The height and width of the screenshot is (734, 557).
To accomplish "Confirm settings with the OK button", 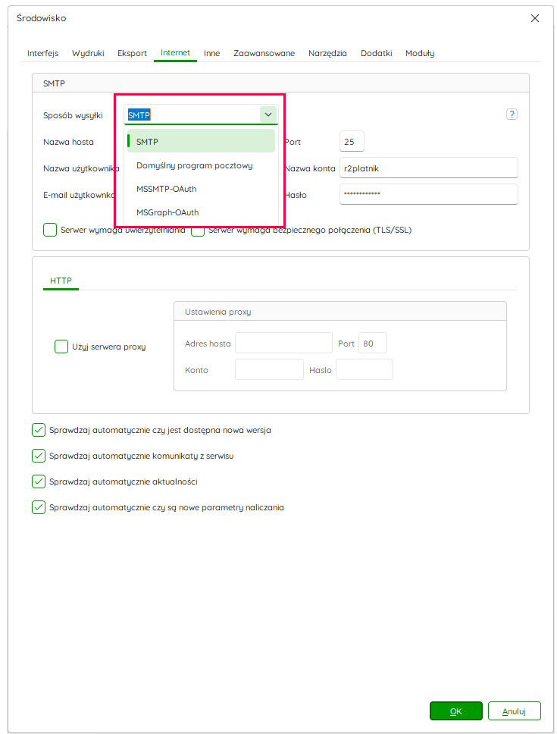I will click(x=456, y=711).
